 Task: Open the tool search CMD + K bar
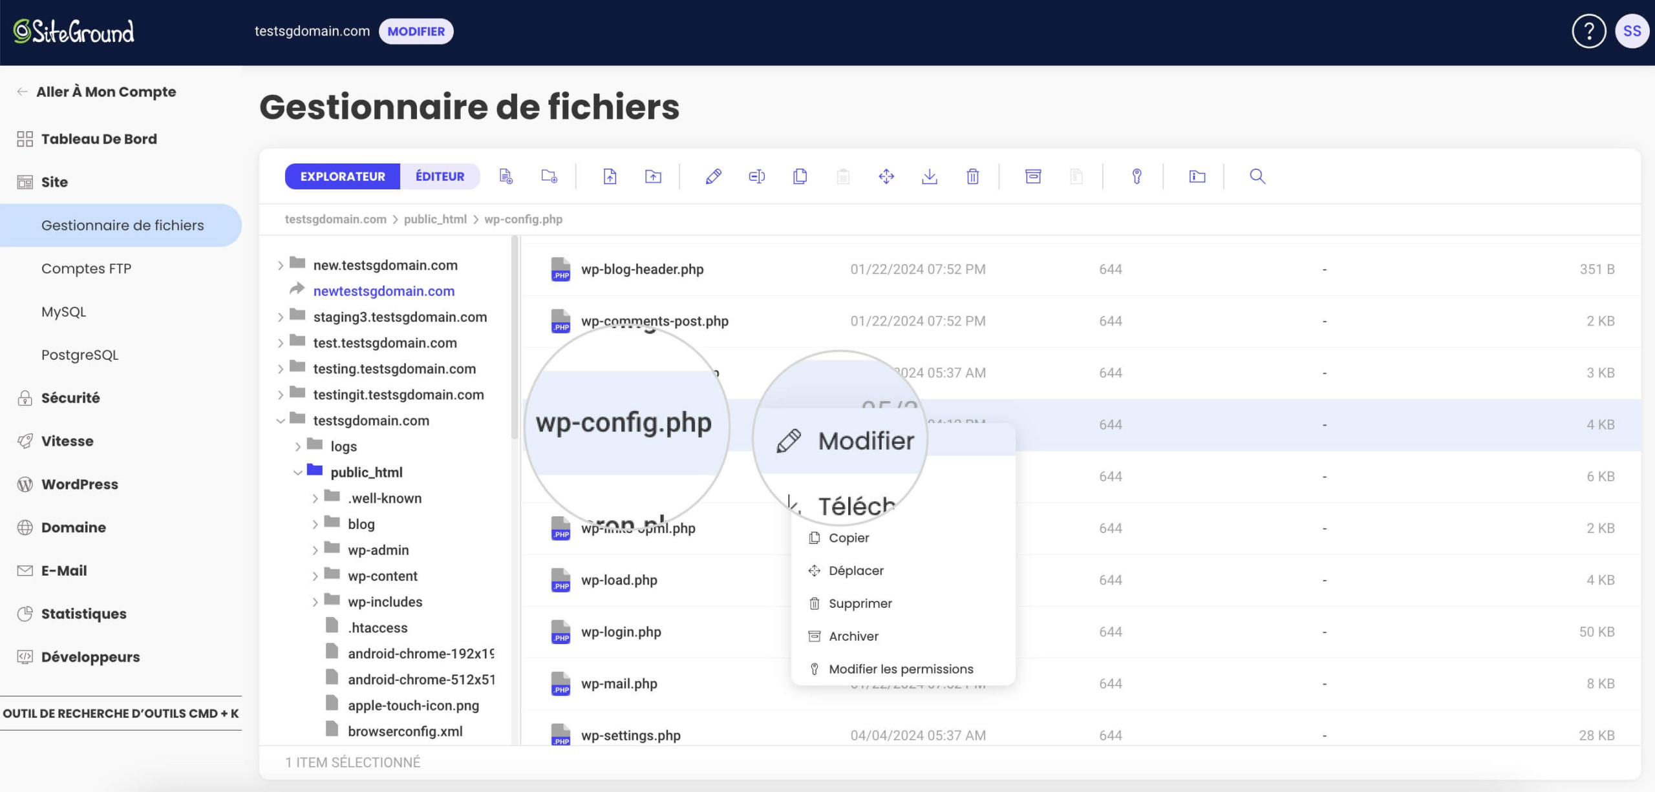coord(121,713)
